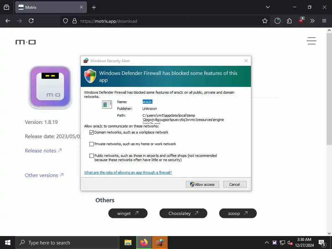Open the Release notes link
This screenshot has width=332, height=249.
click(x=43, y=150)
